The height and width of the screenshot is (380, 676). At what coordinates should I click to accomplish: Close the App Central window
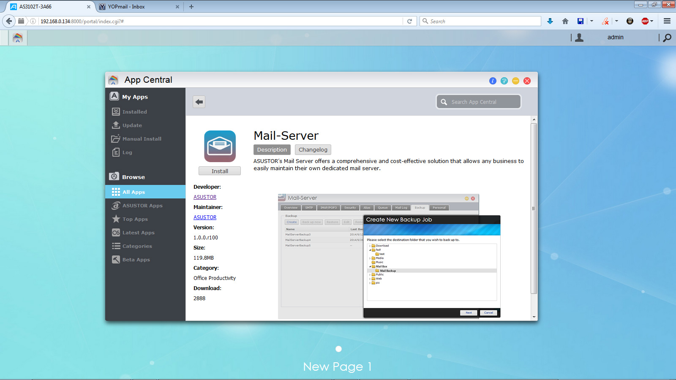pyautogui.click(x=527, y=81)
